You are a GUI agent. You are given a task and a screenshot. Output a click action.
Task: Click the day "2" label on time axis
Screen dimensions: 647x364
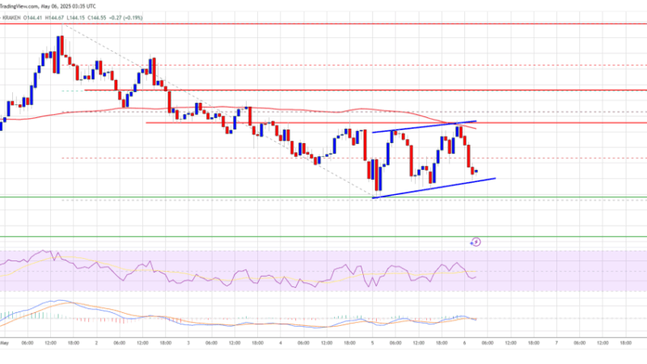96,343
